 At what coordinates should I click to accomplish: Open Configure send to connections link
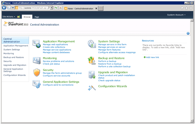(x=58, y=85)
